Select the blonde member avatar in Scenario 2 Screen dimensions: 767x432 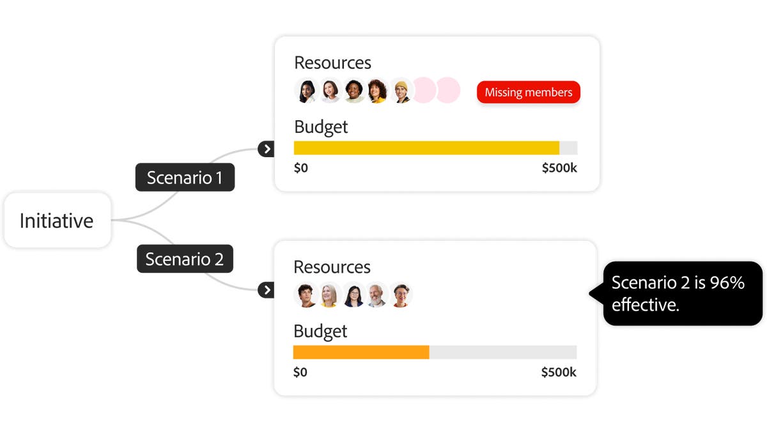click(329, 294)
